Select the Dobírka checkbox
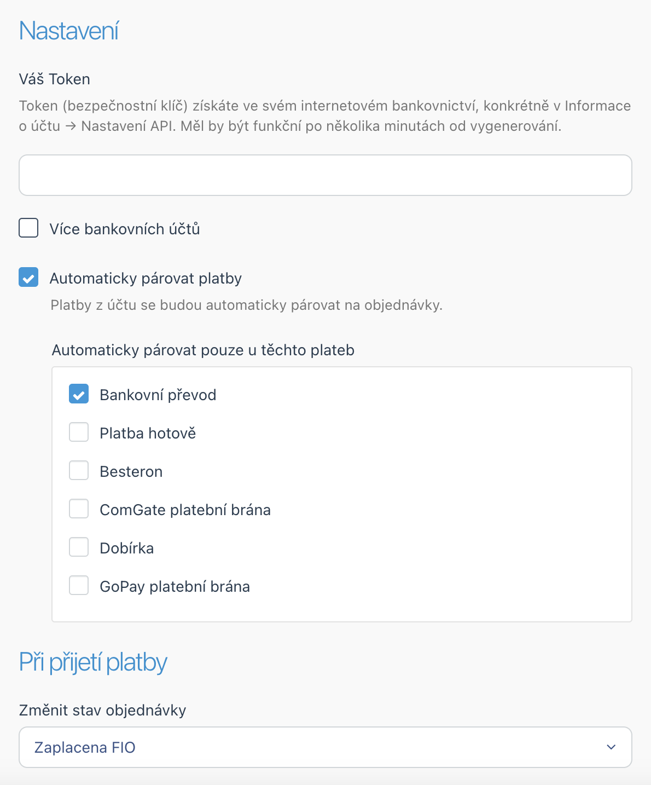 [x=79, y=547]
